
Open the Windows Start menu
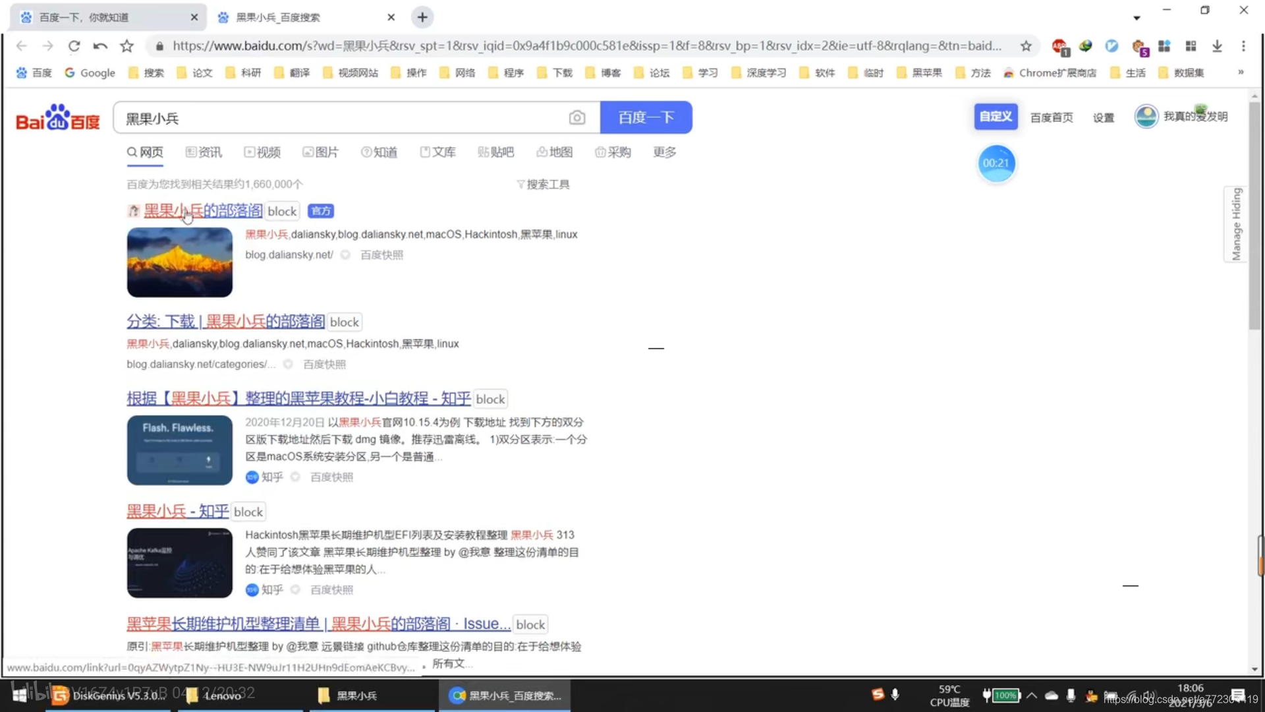(20, 695)
